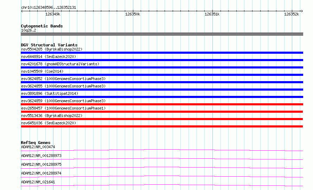Select variant label nsv4201678 (gnomADStructuralVariants)
Viewport: 313px width, 190px height.
(x=60, y=64)
